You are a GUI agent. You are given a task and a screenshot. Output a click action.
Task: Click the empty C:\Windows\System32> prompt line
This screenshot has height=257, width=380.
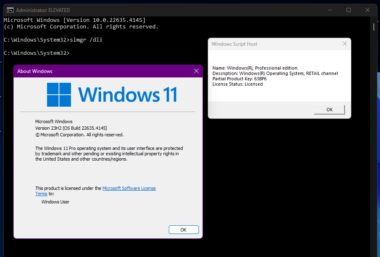tap(37, 53)
